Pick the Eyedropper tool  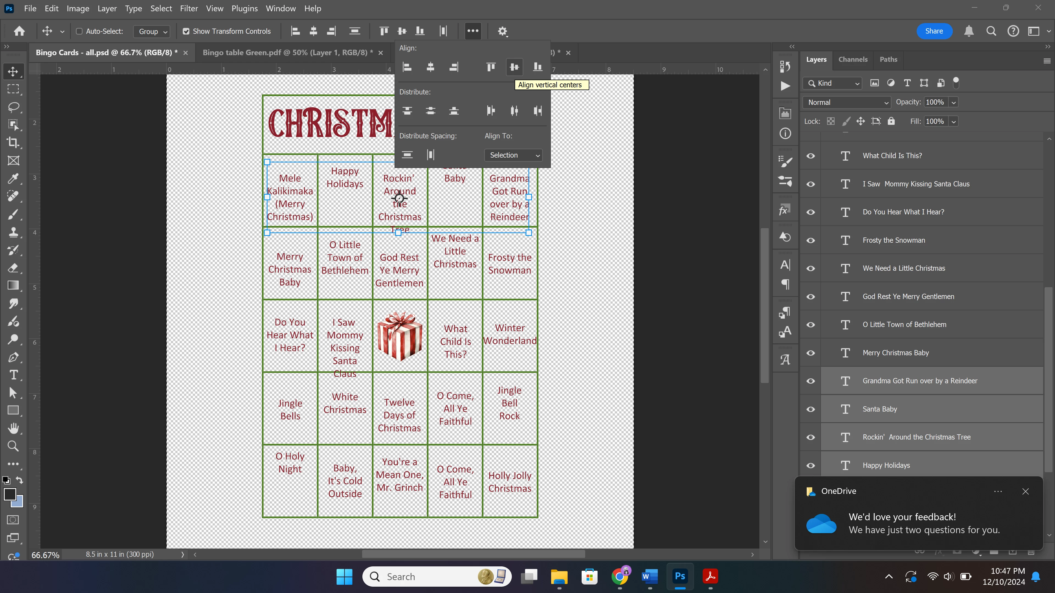[13, 178]
